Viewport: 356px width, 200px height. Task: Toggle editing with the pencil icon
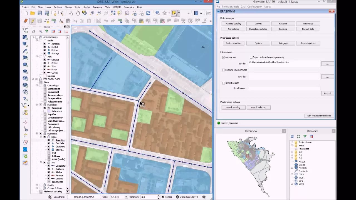click(x=33, y=21)
